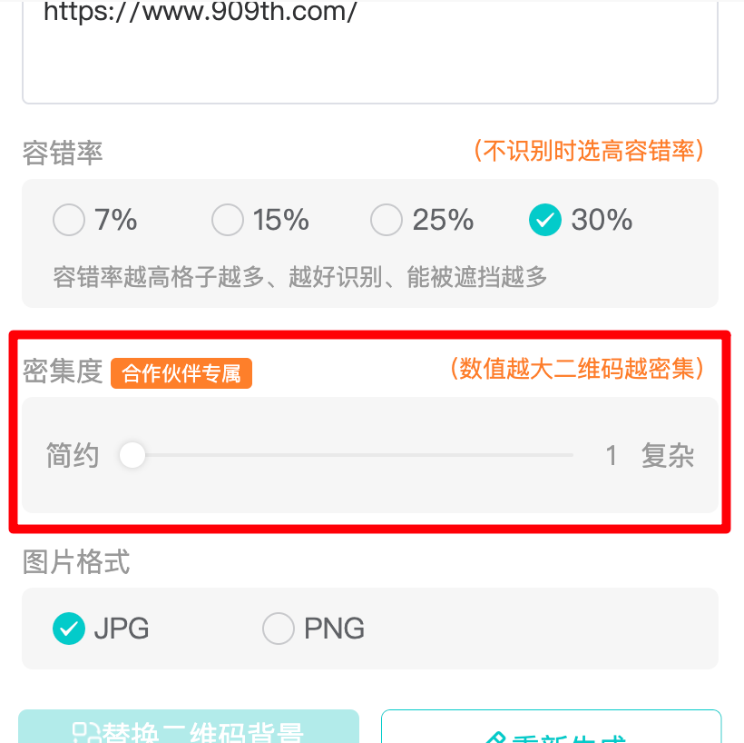The image size is (744, 743).
Task: Click the orange 数值越大二维码越密集 hint
Action: 577,368
